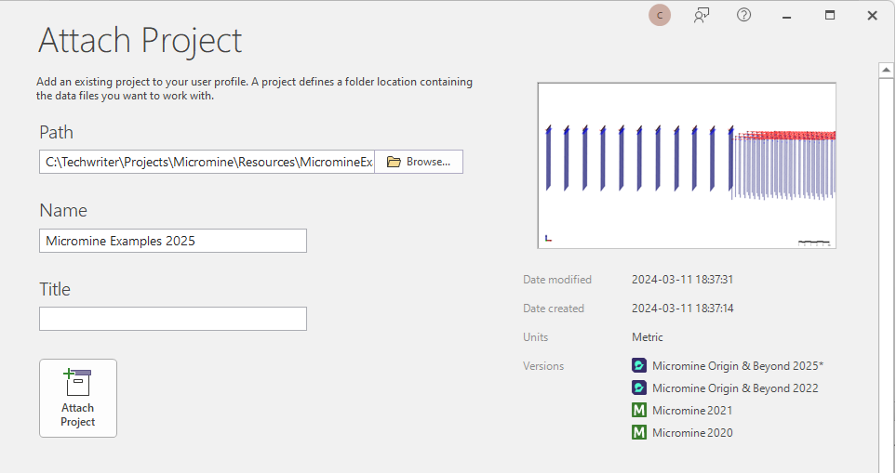Click into the Path text field

pyautogui.click(x=207, y=162)
